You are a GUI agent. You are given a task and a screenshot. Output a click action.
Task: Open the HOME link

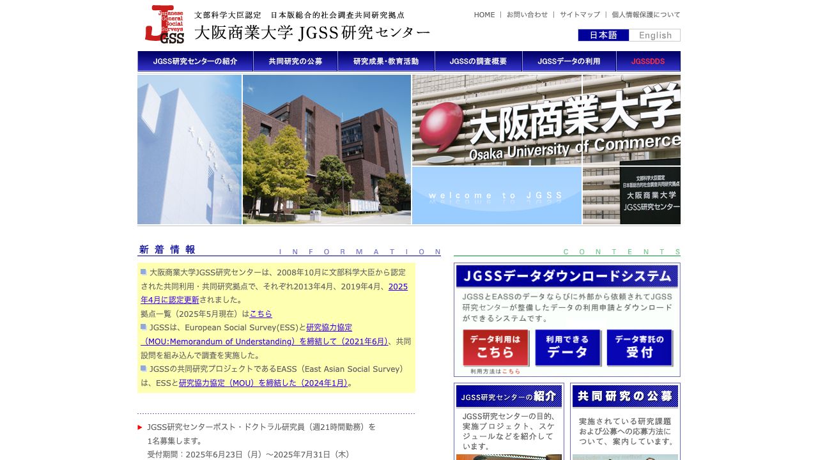click(x=484, y=15)
